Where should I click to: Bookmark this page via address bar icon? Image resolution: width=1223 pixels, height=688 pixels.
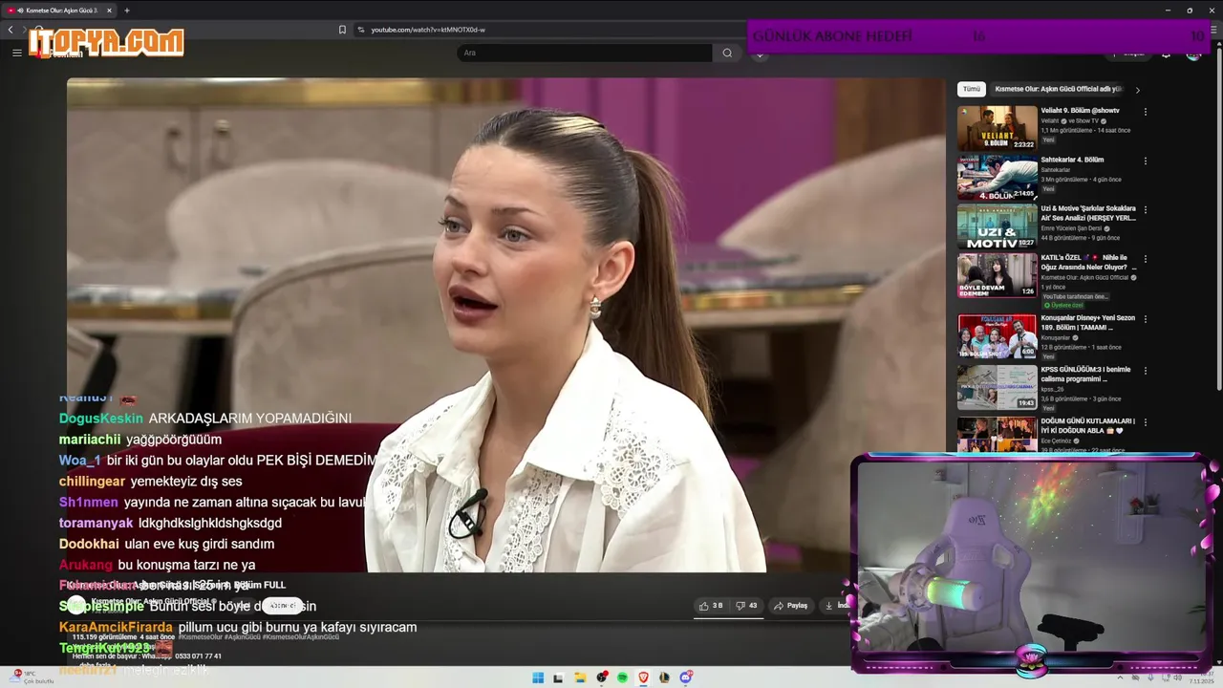342,30
